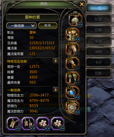
Task: Toggle swap arrows on the necklace slot
Action: pos(18,128)
